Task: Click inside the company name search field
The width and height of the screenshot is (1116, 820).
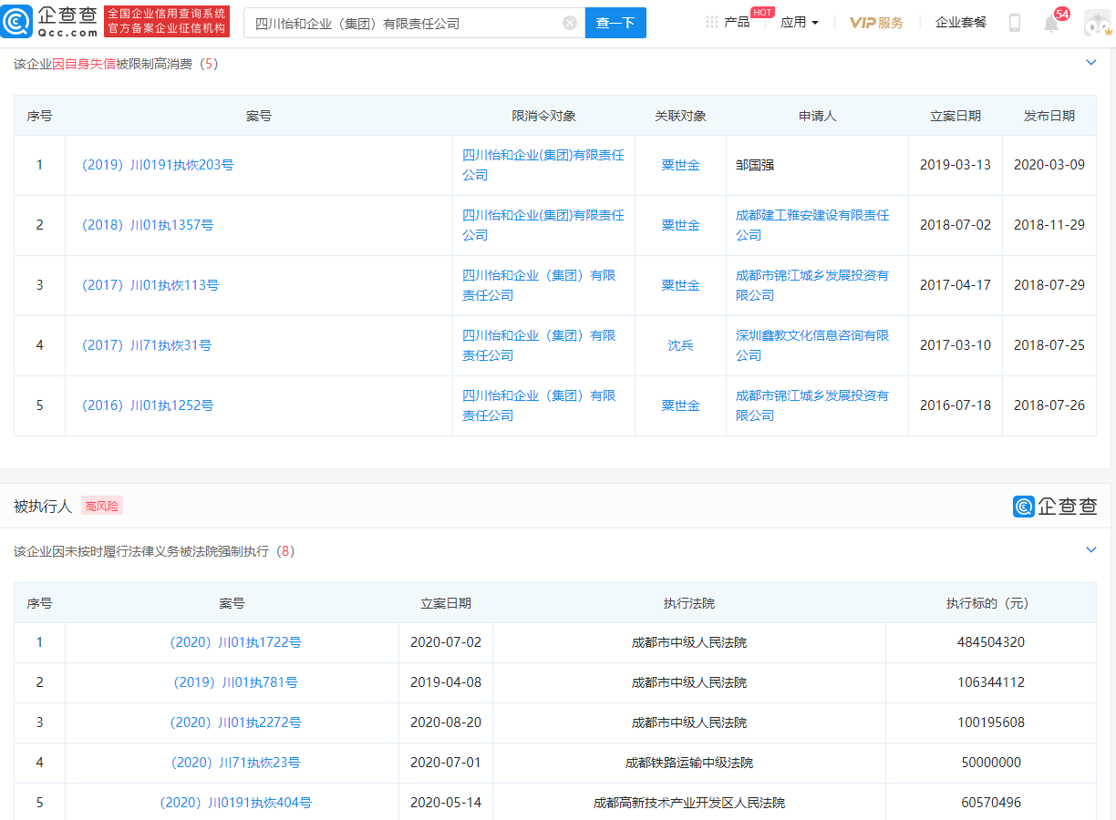Action: click(x=401, y=23)
